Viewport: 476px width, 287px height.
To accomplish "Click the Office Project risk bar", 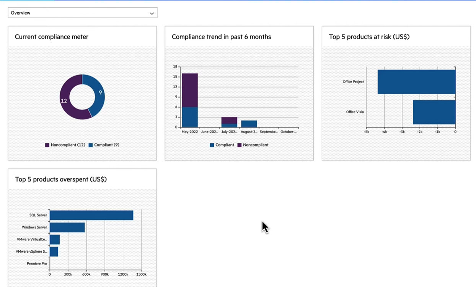I will 416,82.
